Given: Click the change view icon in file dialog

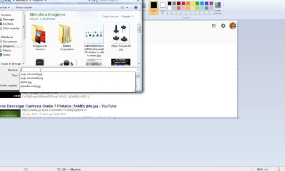Looking at the screenshot, I should (123, 7).
